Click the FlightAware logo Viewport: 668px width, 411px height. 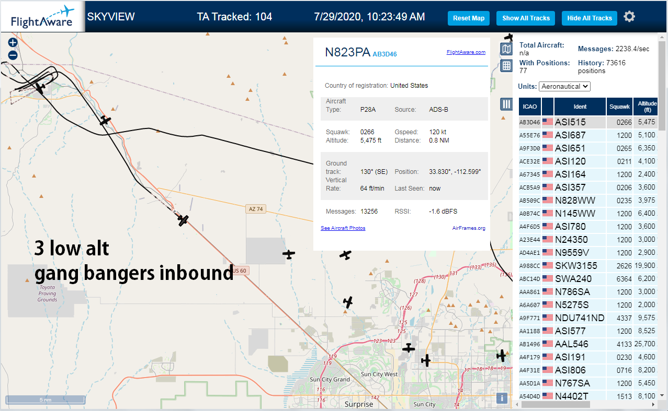pyautogui.click(x=42, y=17)
